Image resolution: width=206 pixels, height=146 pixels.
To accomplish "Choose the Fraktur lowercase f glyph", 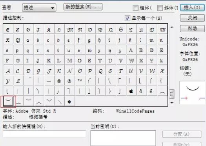I will tap(79, 40).
